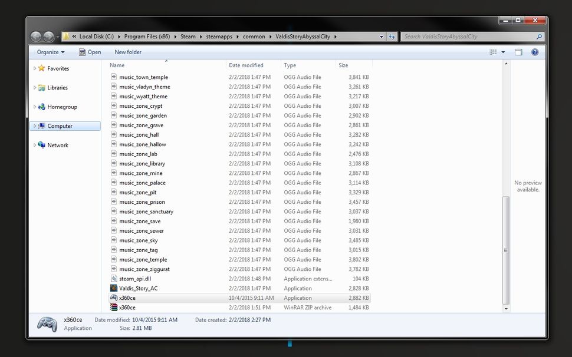The height and width of the screenshot is (357, 572).
Task: Click the x360ce WinRAR archive icon
Action: 114,307
